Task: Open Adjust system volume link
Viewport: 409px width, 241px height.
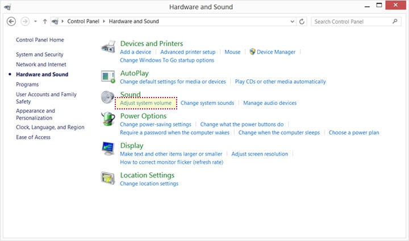Action: point(146,103)
